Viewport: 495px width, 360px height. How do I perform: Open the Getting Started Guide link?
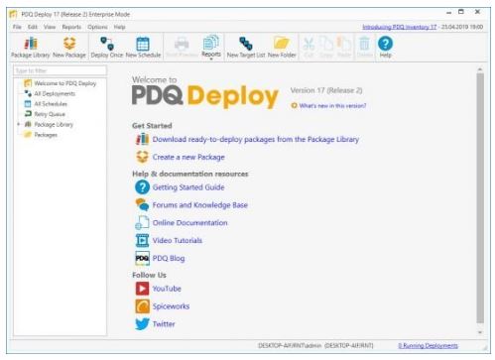pyautogui.click(x=188, y=187)
